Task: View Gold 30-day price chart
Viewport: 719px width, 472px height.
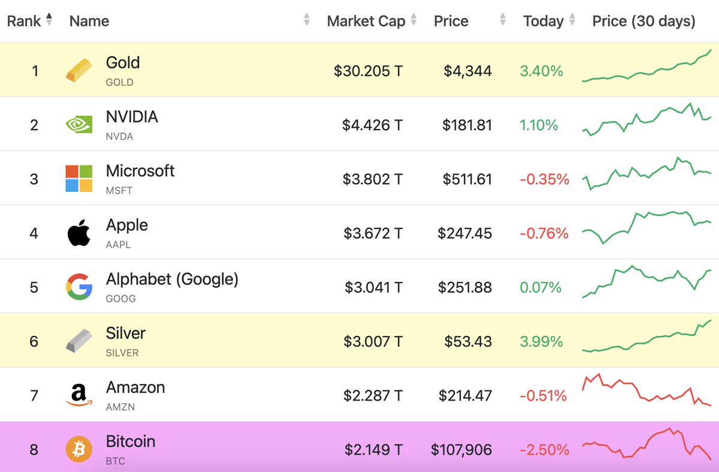Action: point(647,66)
